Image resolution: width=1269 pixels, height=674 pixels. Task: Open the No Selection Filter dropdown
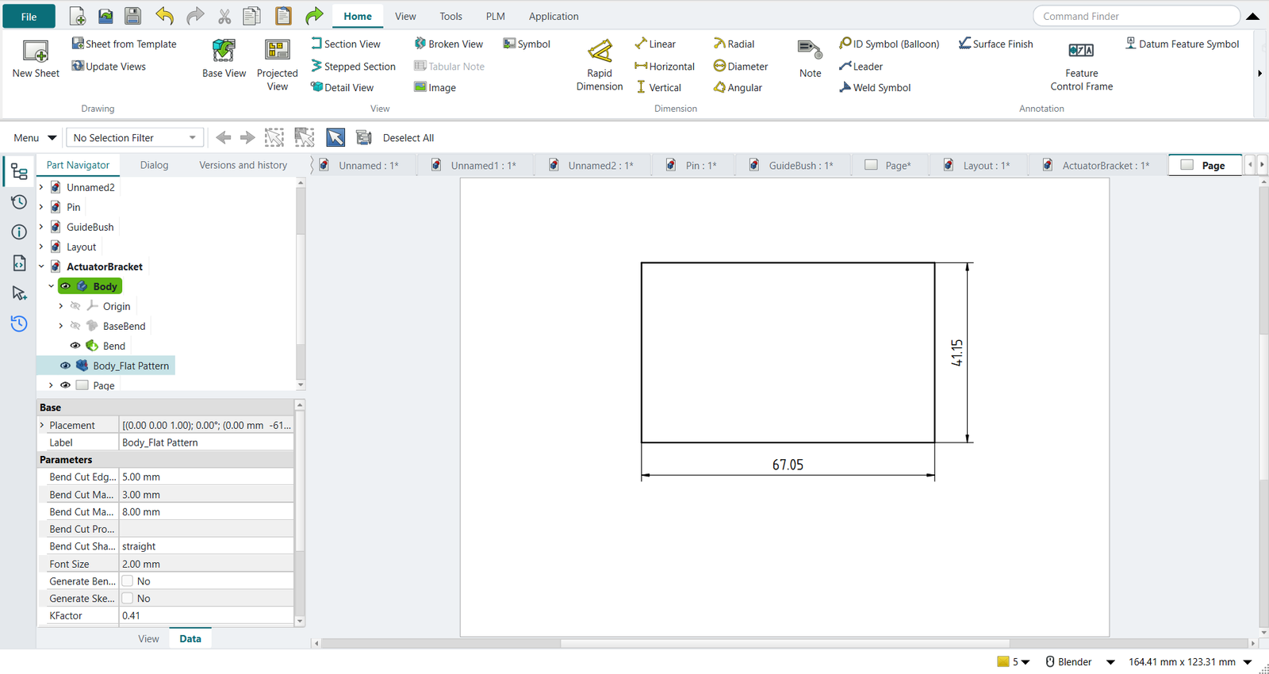[x=135, y=138]
